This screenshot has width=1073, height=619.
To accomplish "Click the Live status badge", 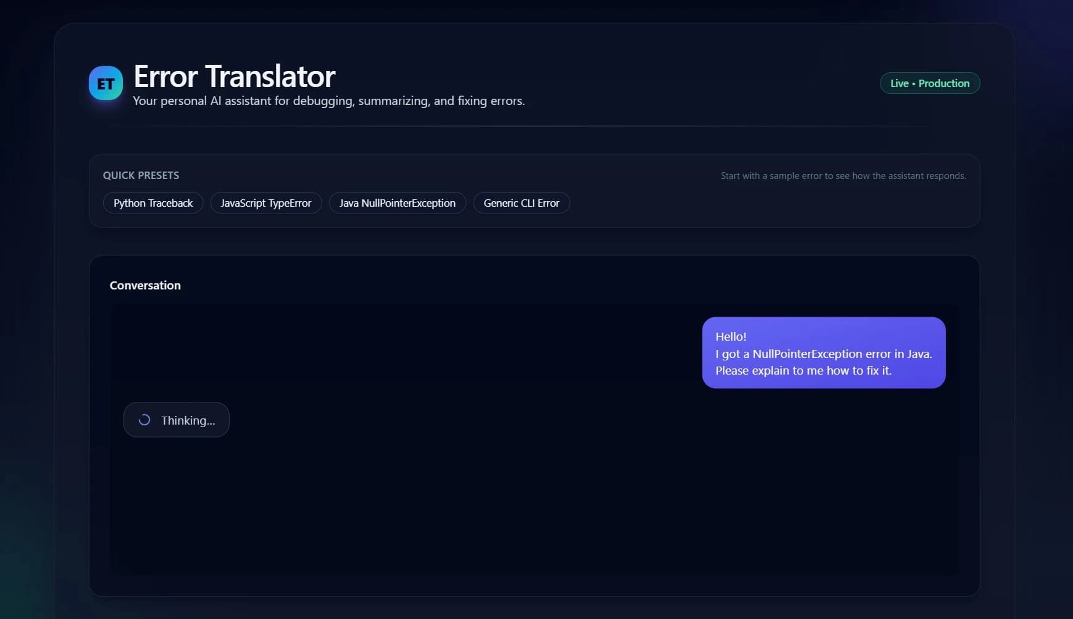I will coord(930,83).
